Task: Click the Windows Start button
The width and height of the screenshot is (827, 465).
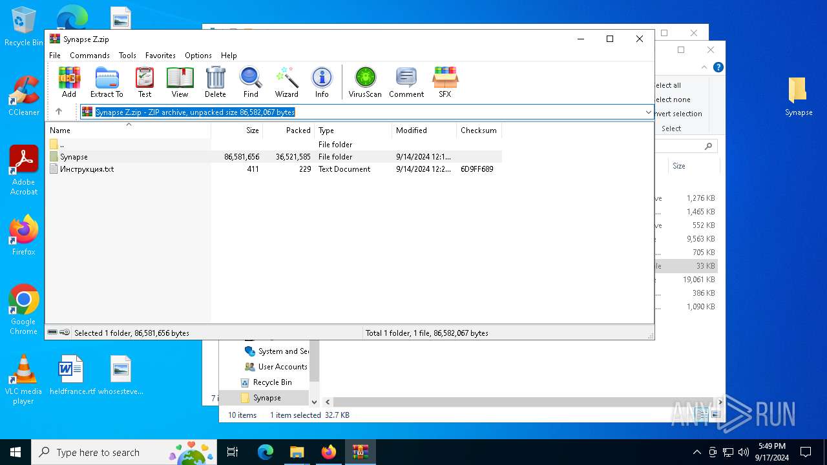Action: coord(16,452)
